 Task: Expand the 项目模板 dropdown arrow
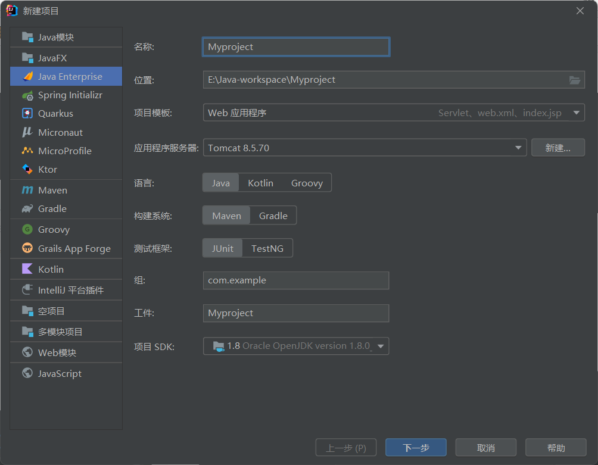(x=577, y=113)
